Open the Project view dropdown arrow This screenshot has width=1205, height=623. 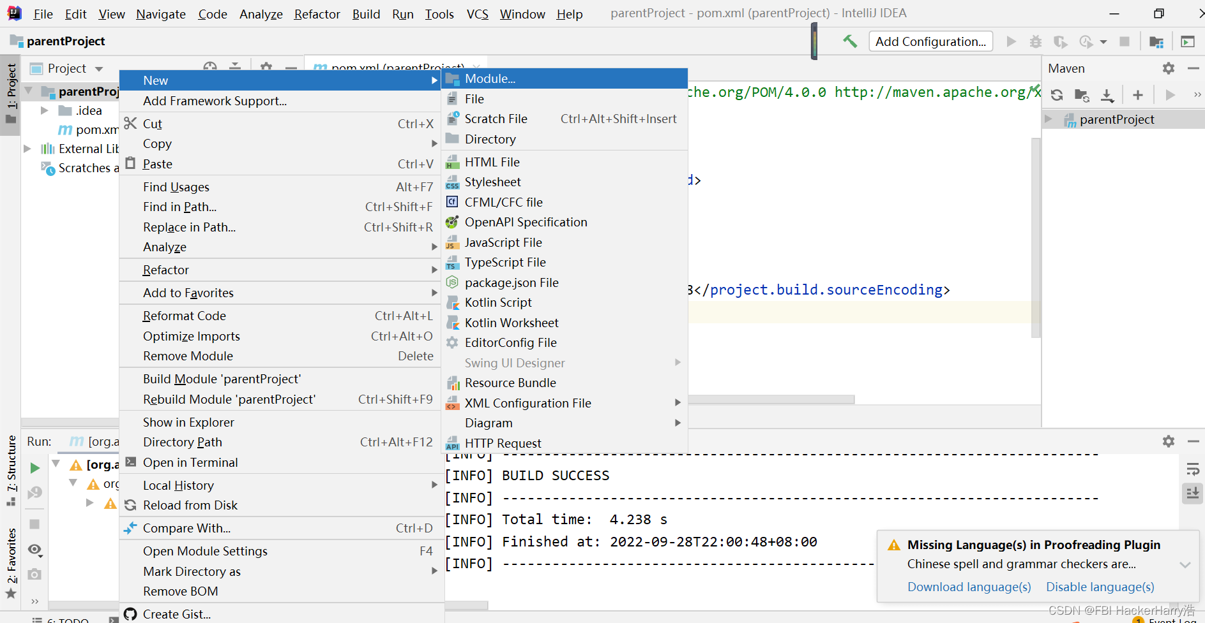pos(99,69)
